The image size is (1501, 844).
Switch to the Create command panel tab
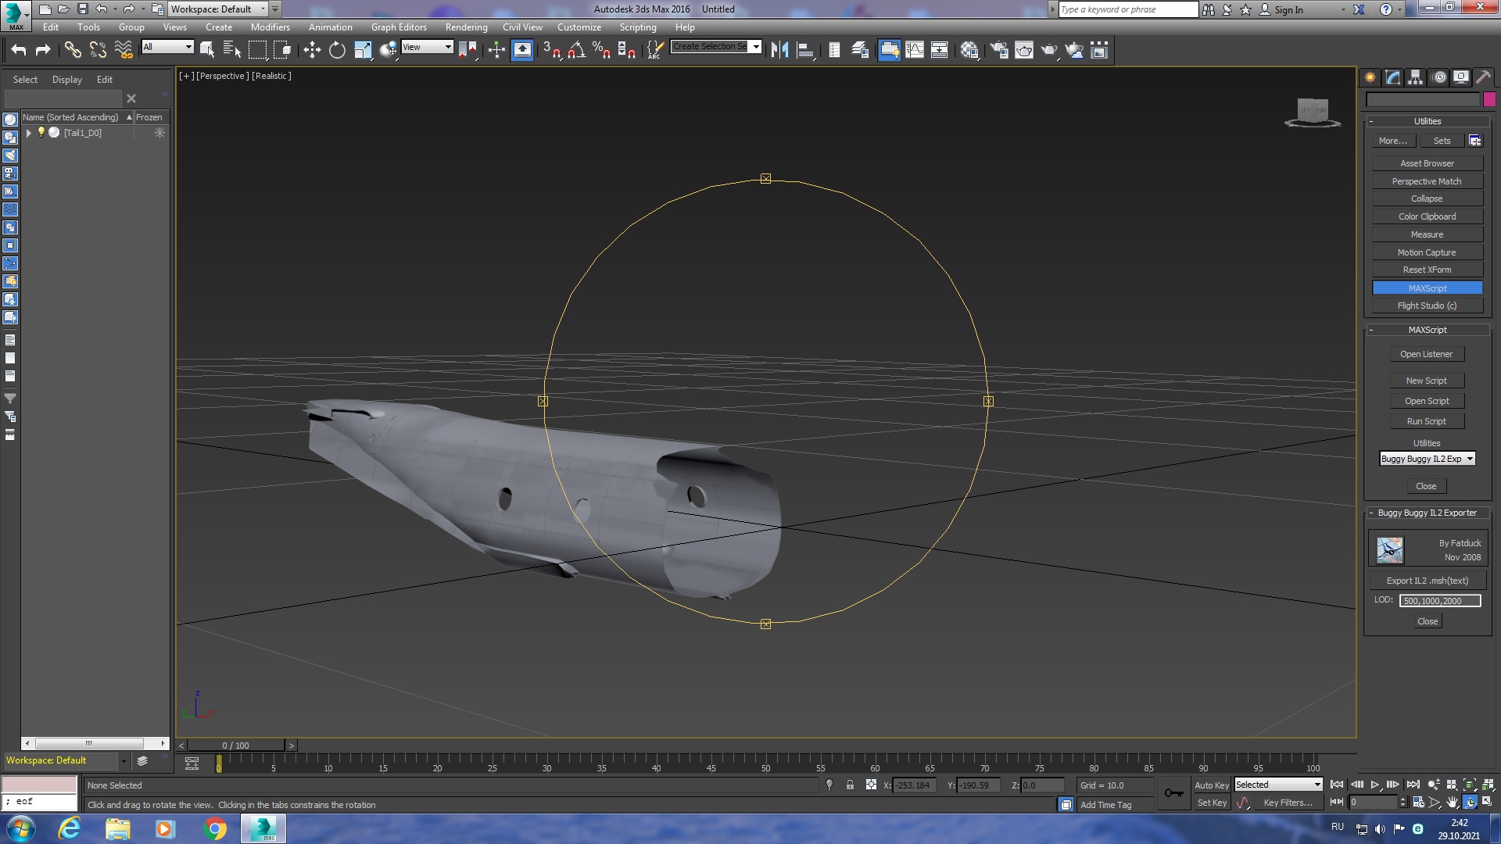[x=1370, y=77]
